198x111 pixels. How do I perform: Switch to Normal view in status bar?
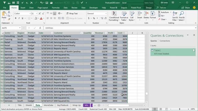pyautogui.click(x=155, y=109)
